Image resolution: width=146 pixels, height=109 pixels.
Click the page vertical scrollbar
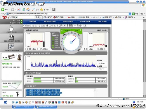(145, 58)
